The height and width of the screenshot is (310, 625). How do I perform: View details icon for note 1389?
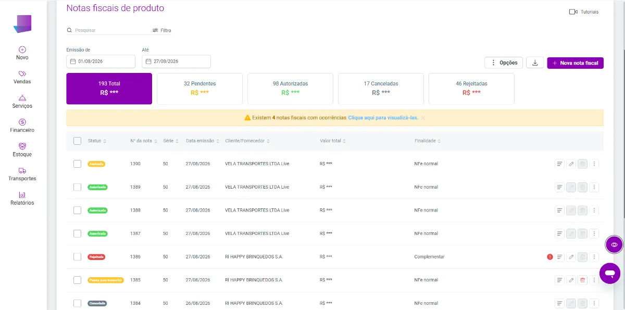(x=559, y=187)
